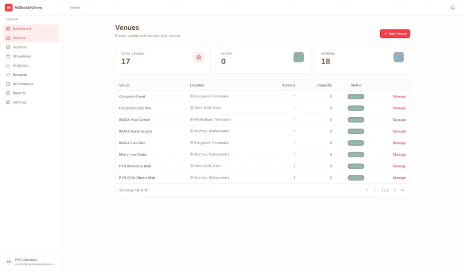Click the MXBookMyShow brand name
Screen dimensions: 463x271
[28, 8]
